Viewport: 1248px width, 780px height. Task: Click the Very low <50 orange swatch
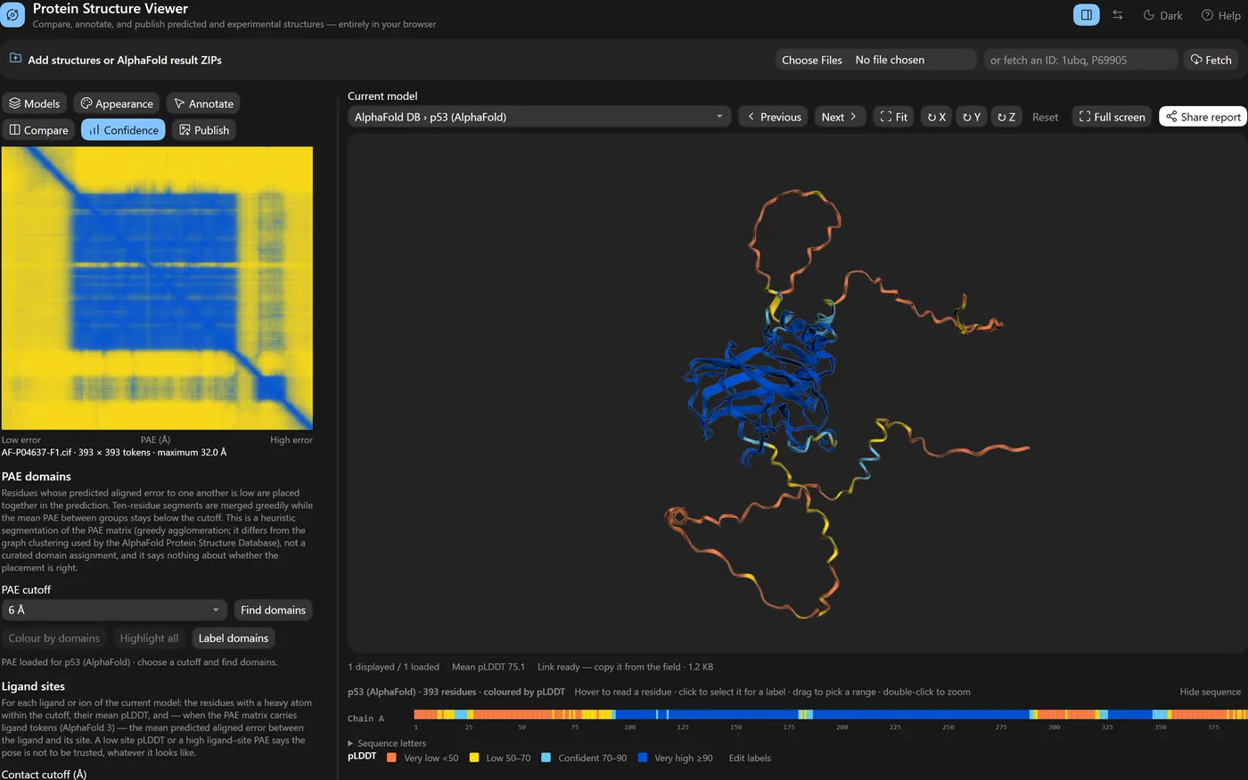pyautogui.click(x=391, y=758)
